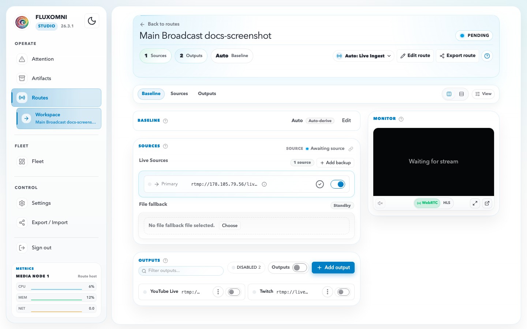The height and width of the screenshot is (329, 527).
Task: Disable the Primary source toggle
Action: pyautogui.click(x=338, y=184)
